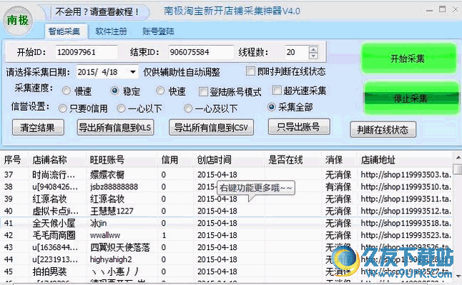This screenshot has height=285, width=462.
Task: Enable 即时判断在线状态 checkbox
Action: [250, 71]
